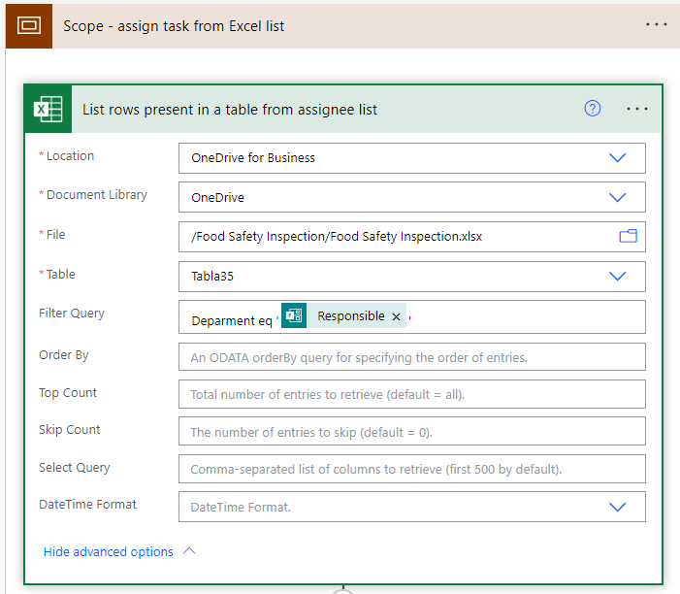Open the List rows action ellipsis menu
680x594 pixels.
point(637,109)
